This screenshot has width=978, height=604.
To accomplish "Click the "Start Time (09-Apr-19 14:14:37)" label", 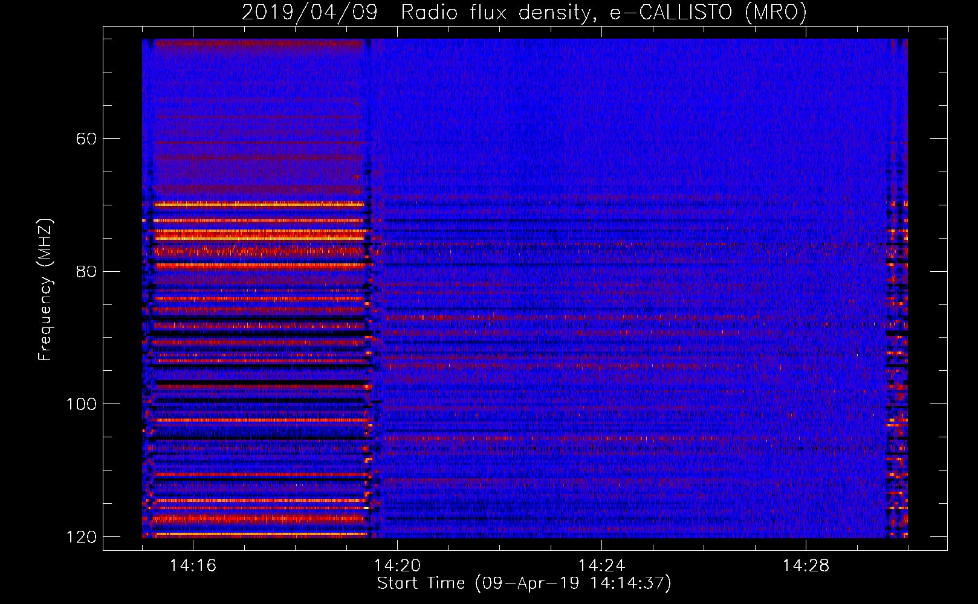I will (x=524, y=583).
